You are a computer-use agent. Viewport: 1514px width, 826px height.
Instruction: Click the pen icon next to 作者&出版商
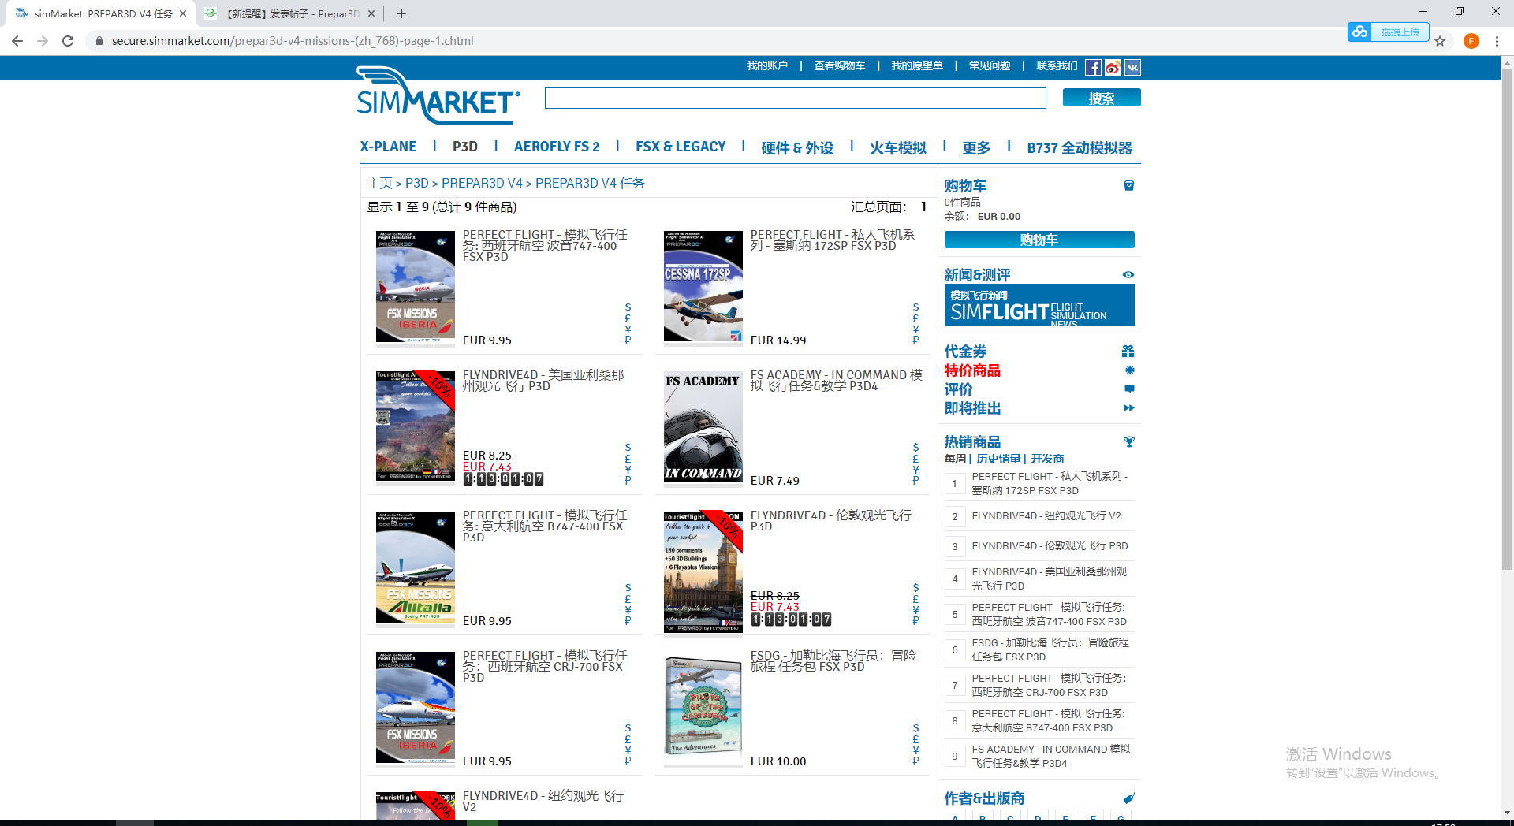(1129, 798)
